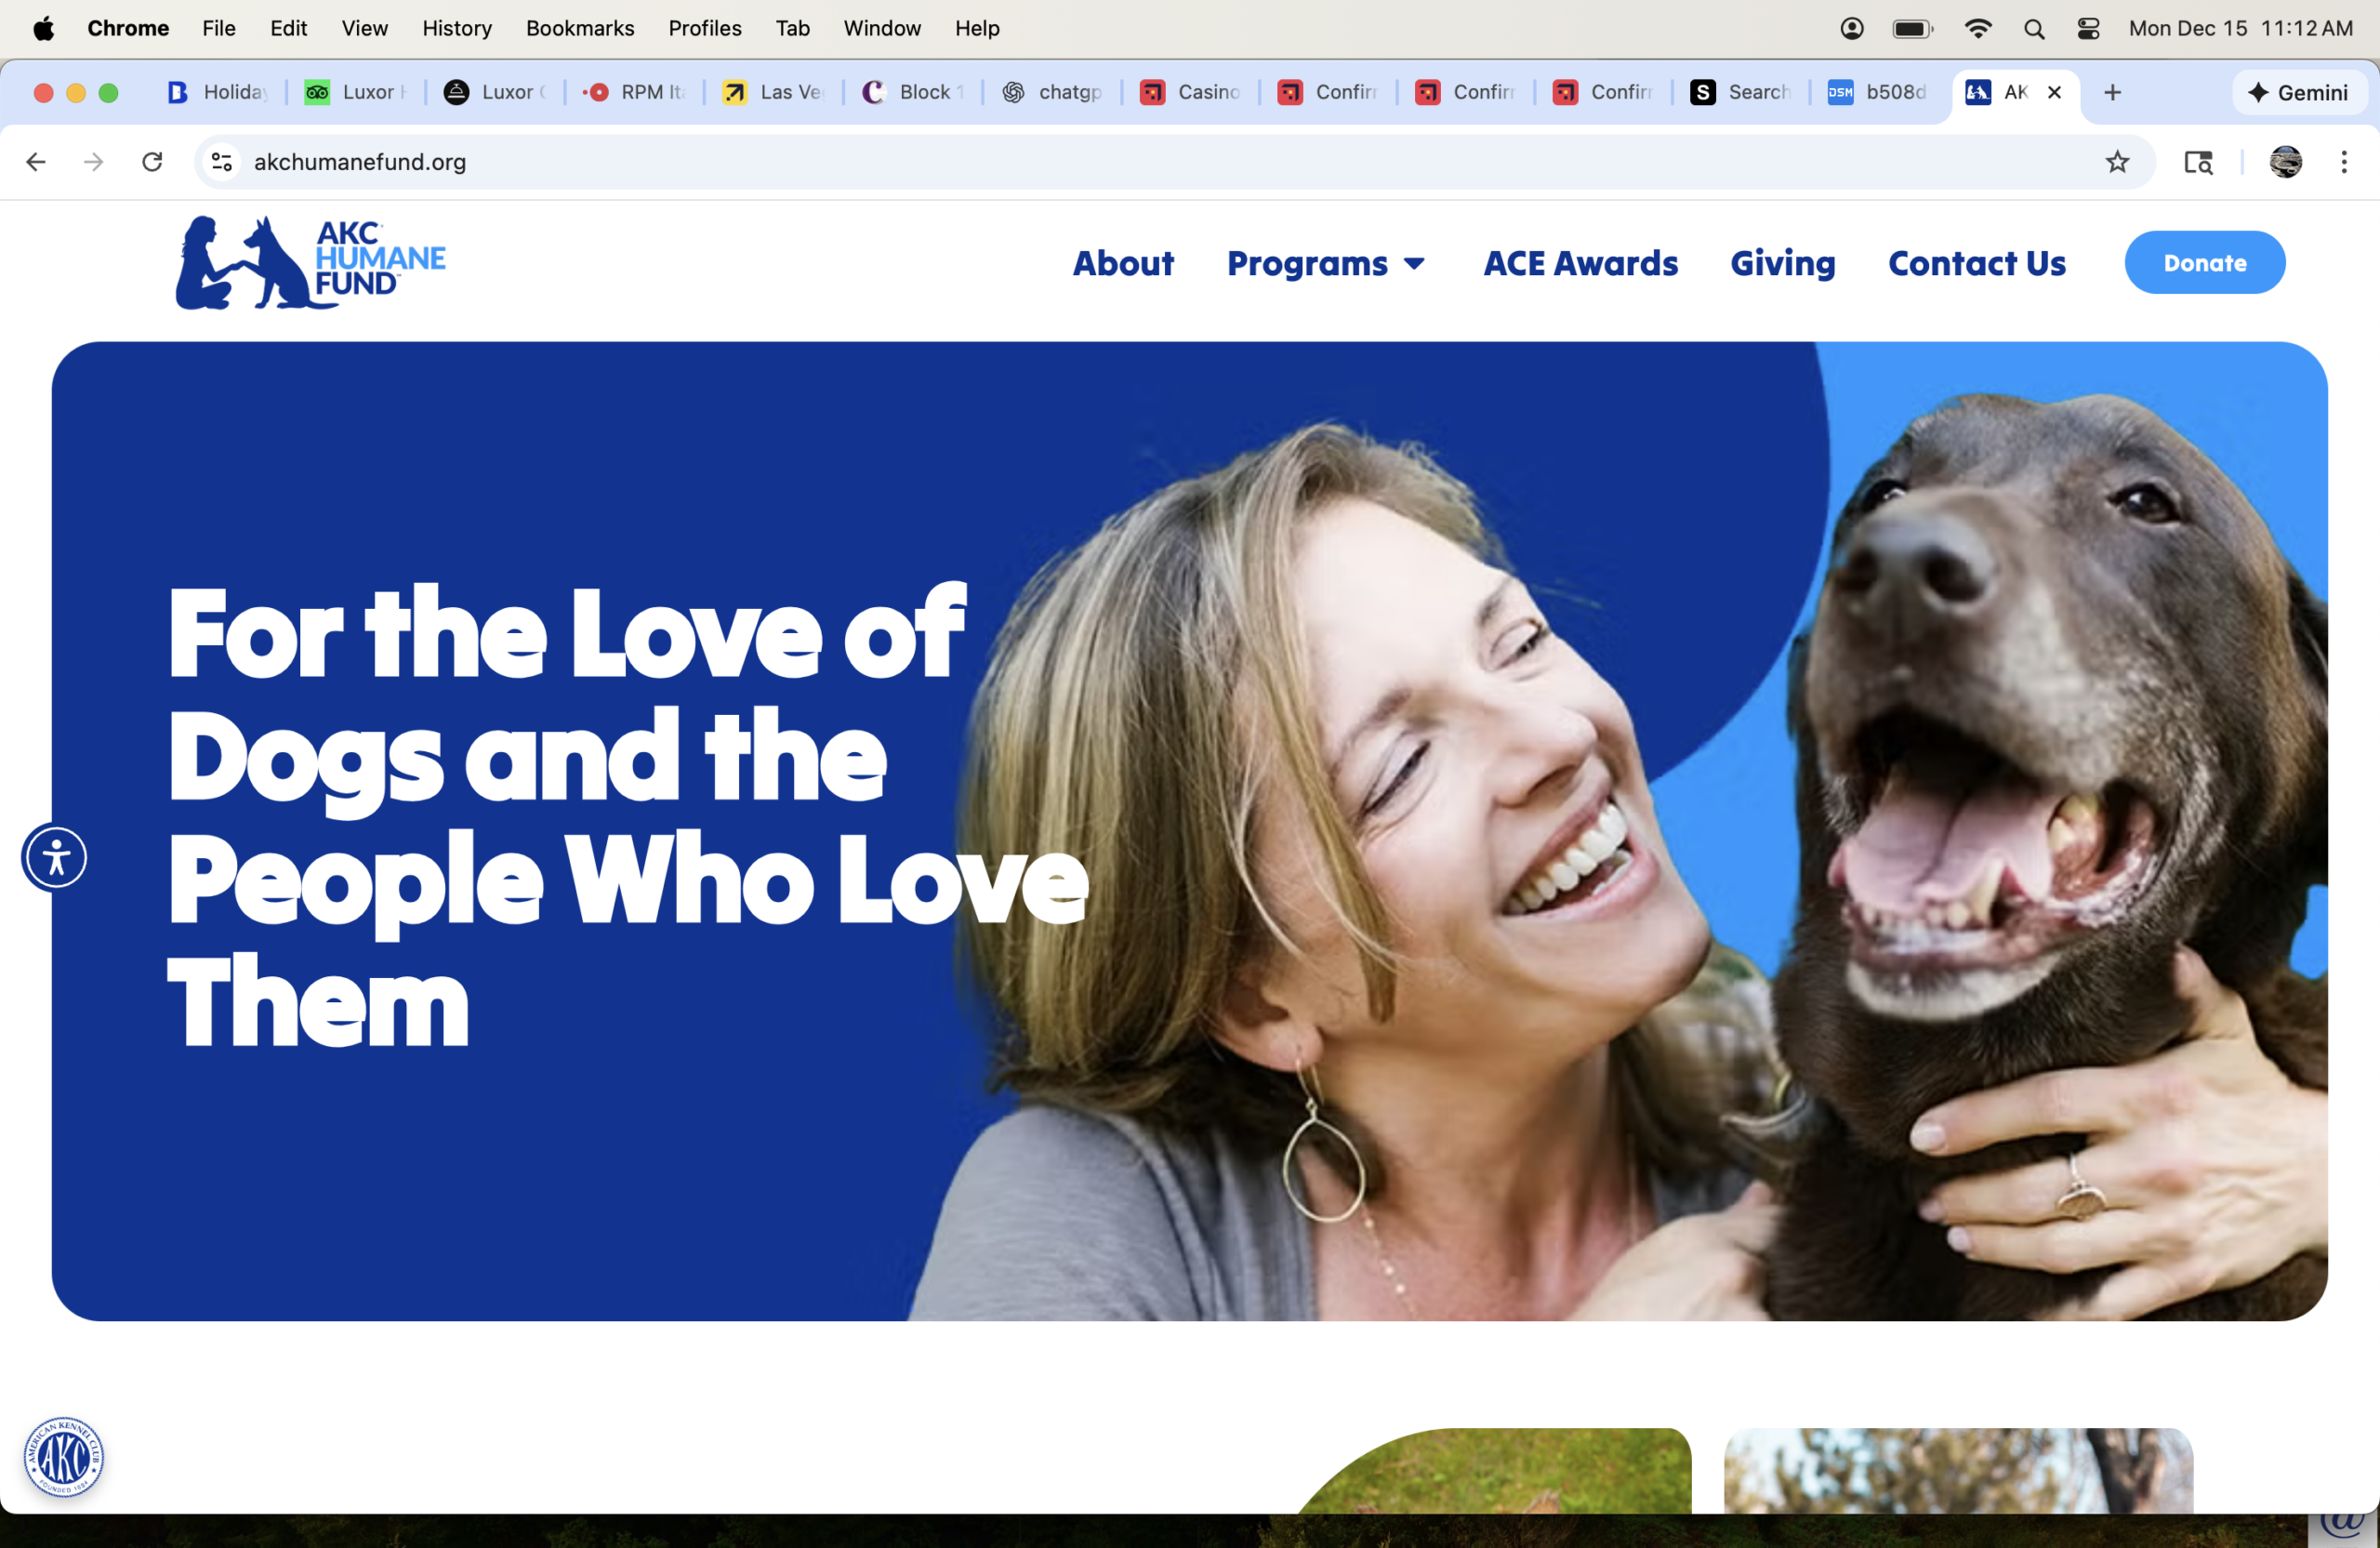Open the site information icon in the address bar
The height and width of the screenshot is (1548, 2380).
(x=222, y=162)
